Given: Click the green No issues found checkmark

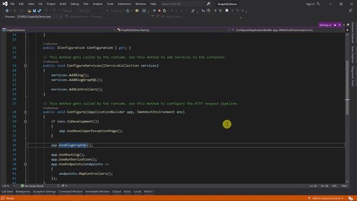Looking at the screenshot, I should click(x=22, y=186).
